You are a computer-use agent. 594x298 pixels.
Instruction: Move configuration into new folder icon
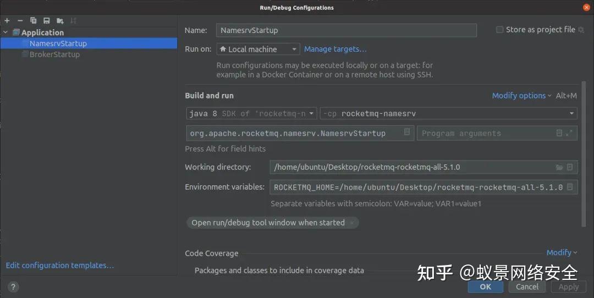[60, 20]
